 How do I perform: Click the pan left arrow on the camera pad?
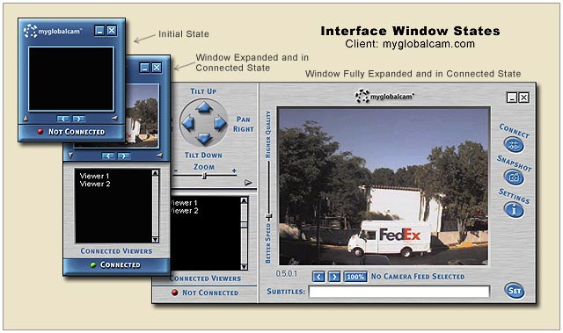pos(188,123)
